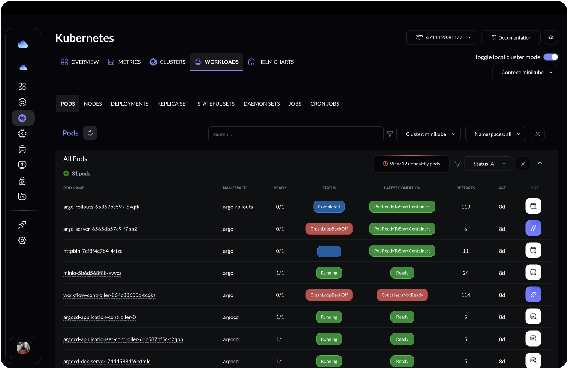Open pod argo-rollouts-65867bc597-qxqfk link
The image size is (568, 369).
point(101,207)
